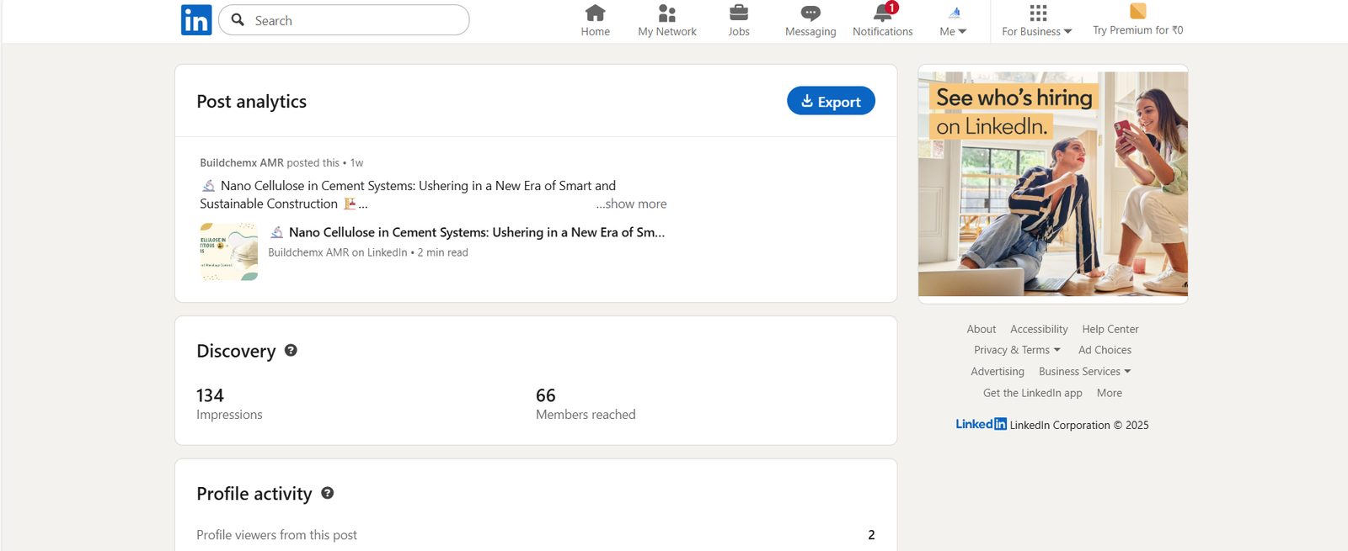This screenshot has height=551, width=1348.
Task: Click Buildchemx AMR author name
Action: tap(242, 162)
